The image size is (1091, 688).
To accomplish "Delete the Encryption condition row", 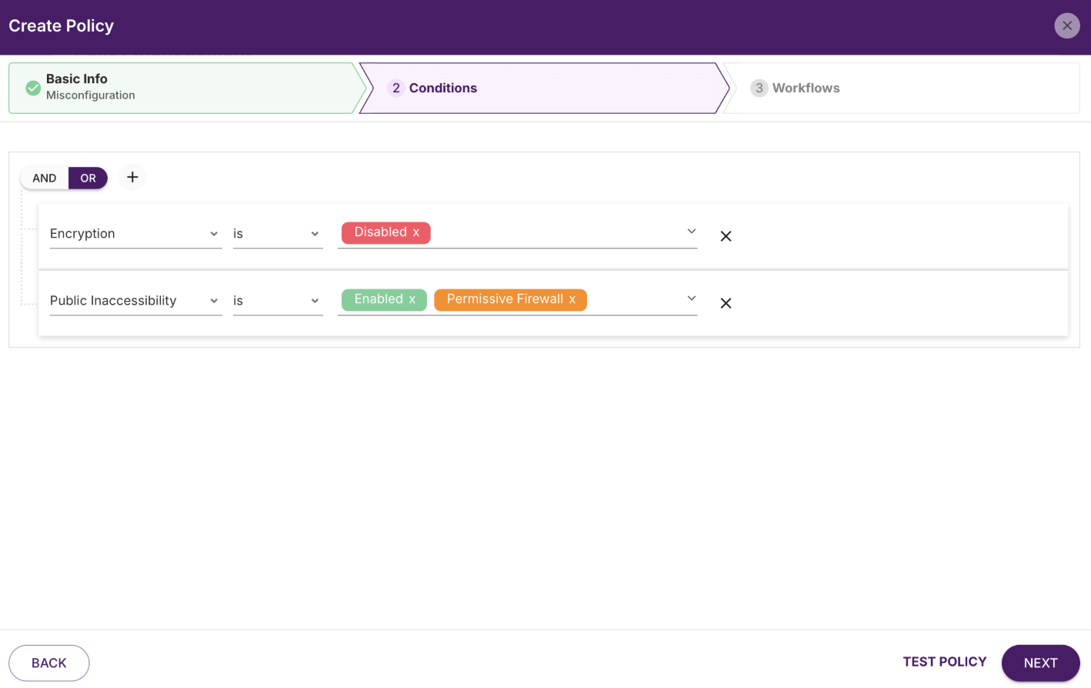I will [726, 236].
